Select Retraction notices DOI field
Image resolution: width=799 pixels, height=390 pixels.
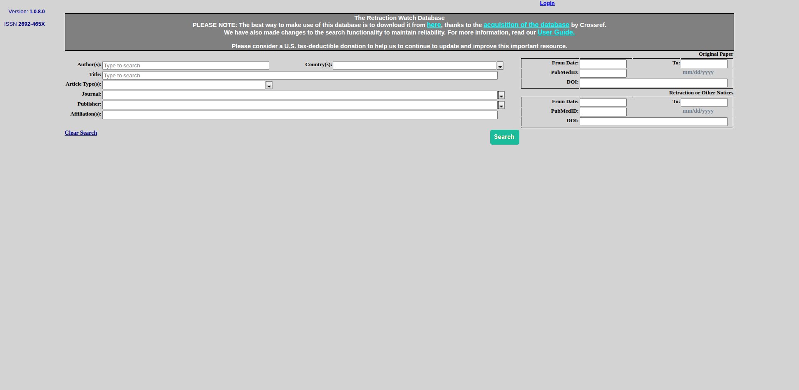click(x=654, y=121)
